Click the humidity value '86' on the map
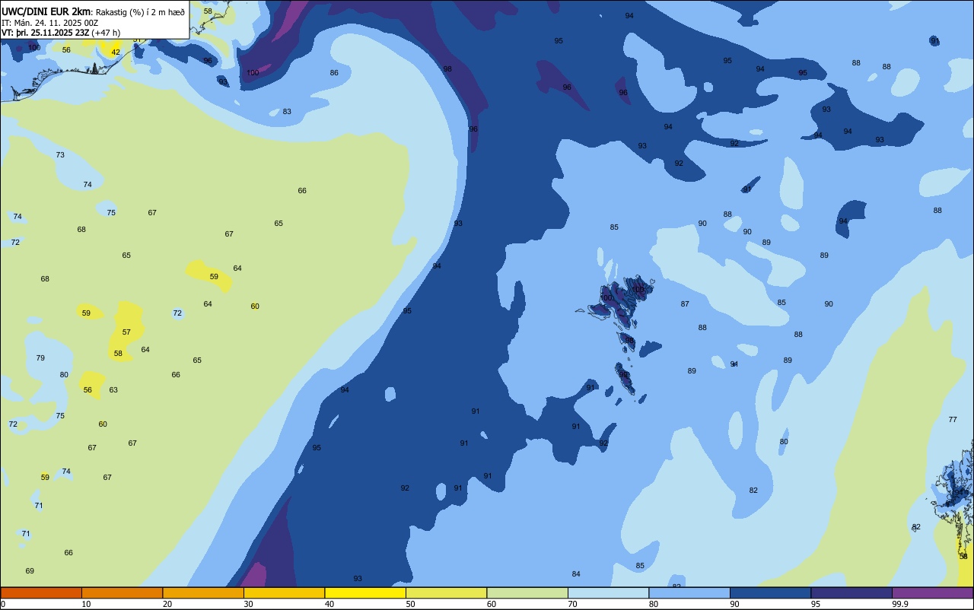The image size is (974, 610). coord(334,73)
